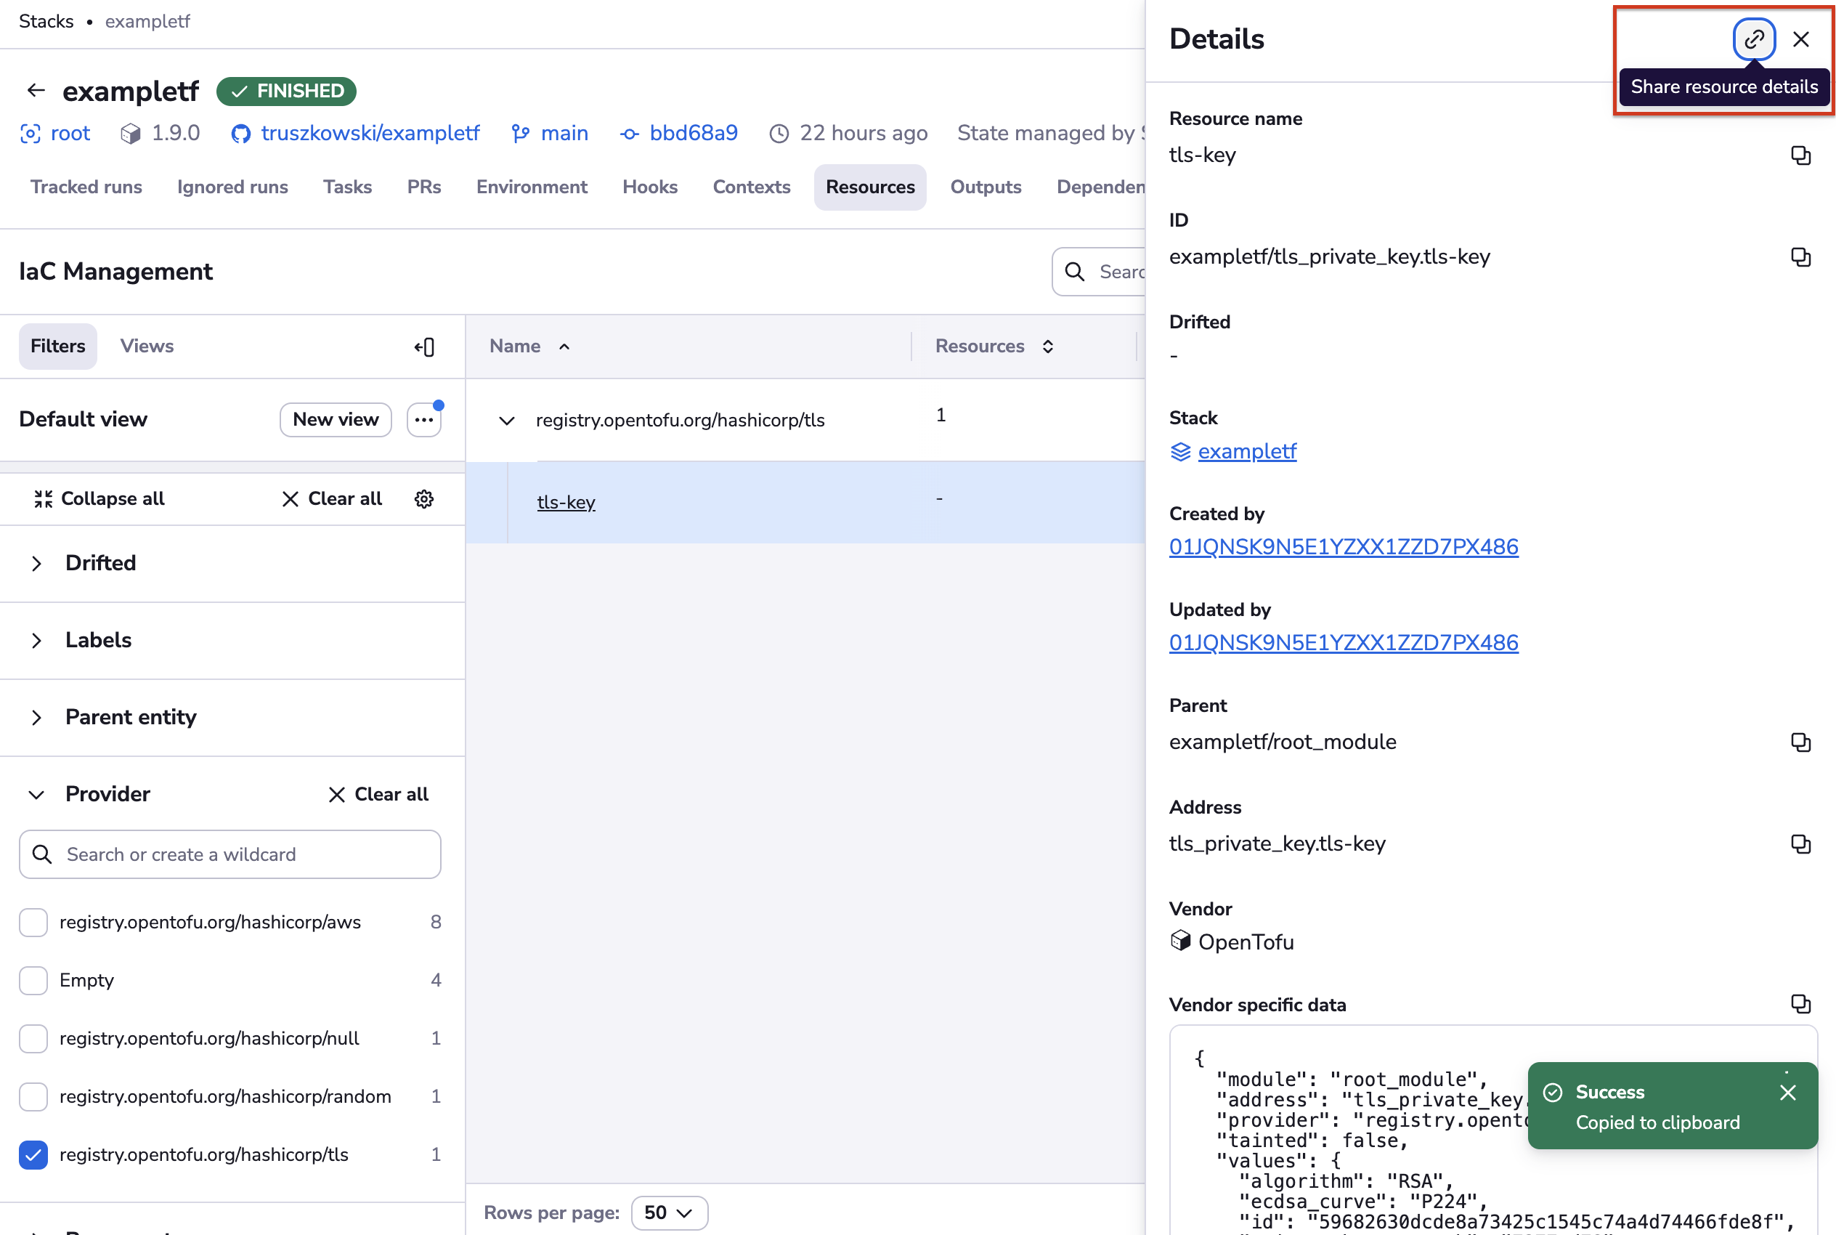Screen dimensions: 1836x1235
Task: Sort the table by Resources column
Action: [1048, 346]
